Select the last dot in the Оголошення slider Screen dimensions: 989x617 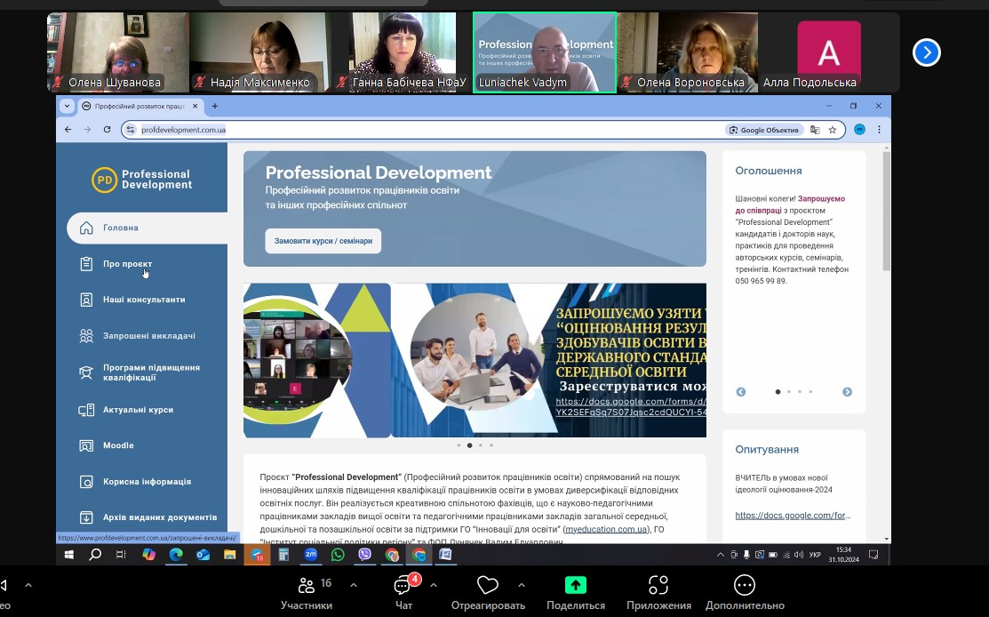810,392
